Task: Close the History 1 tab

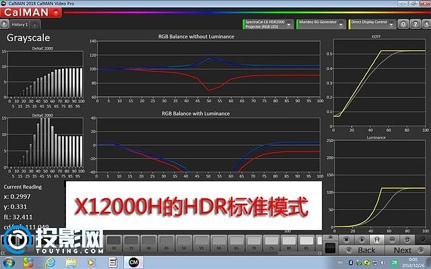Action: [34, 25]
